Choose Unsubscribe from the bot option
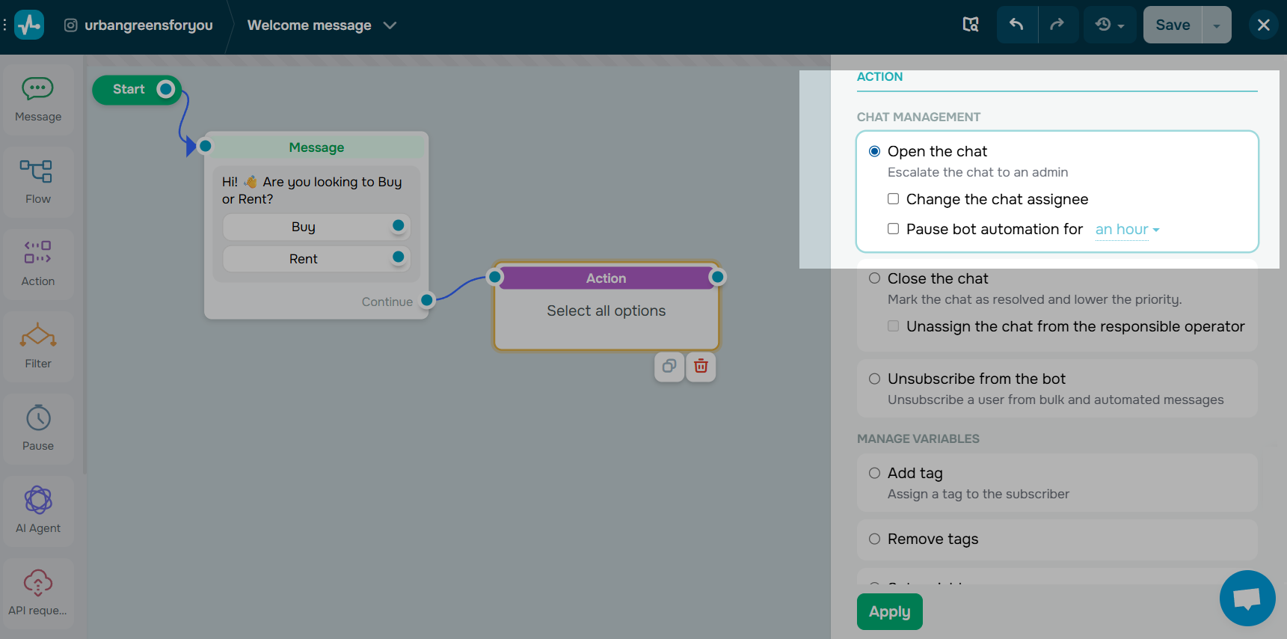The width and height of the screenshot is (1287, 639). click(x=874, y=379)
